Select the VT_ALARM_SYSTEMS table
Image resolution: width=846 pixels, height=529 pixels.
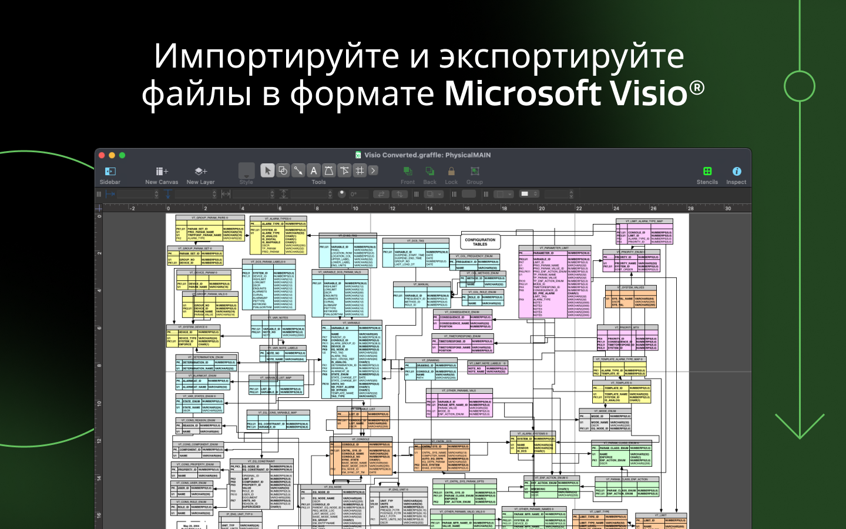coord(532,442)
